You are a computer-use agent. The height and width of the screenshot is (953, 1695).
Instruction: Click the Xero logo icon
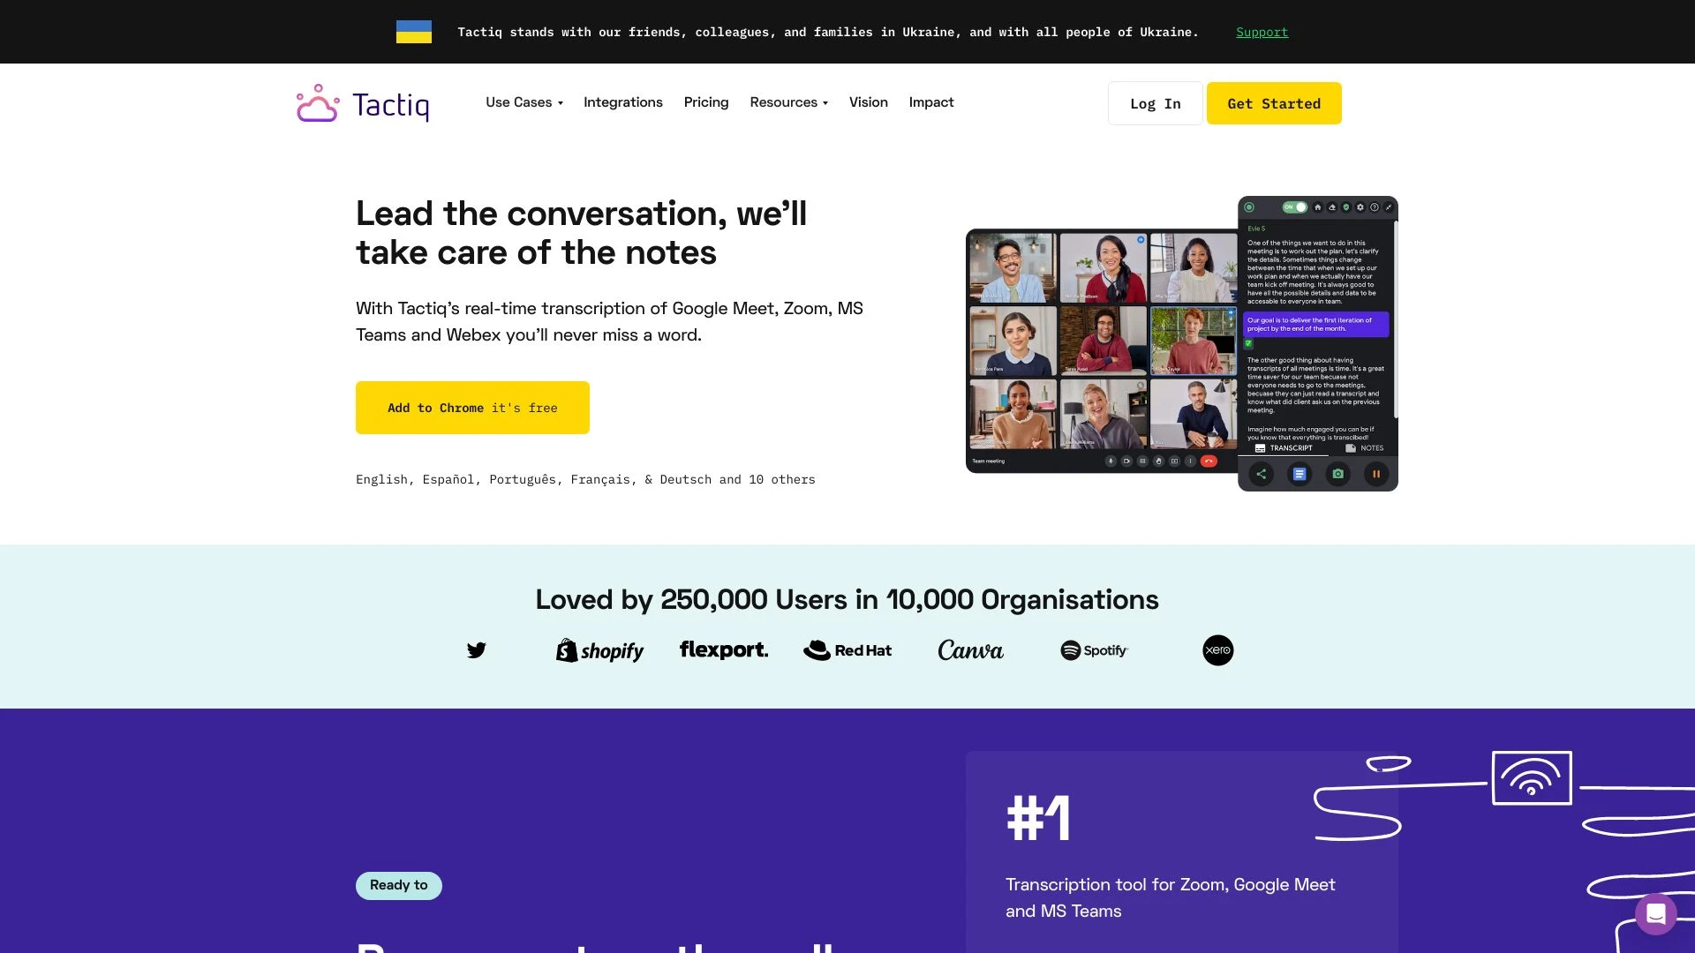coord(1217,649)
